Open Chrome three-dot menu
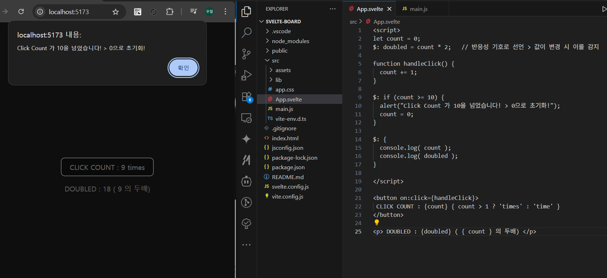 [225, 12]
